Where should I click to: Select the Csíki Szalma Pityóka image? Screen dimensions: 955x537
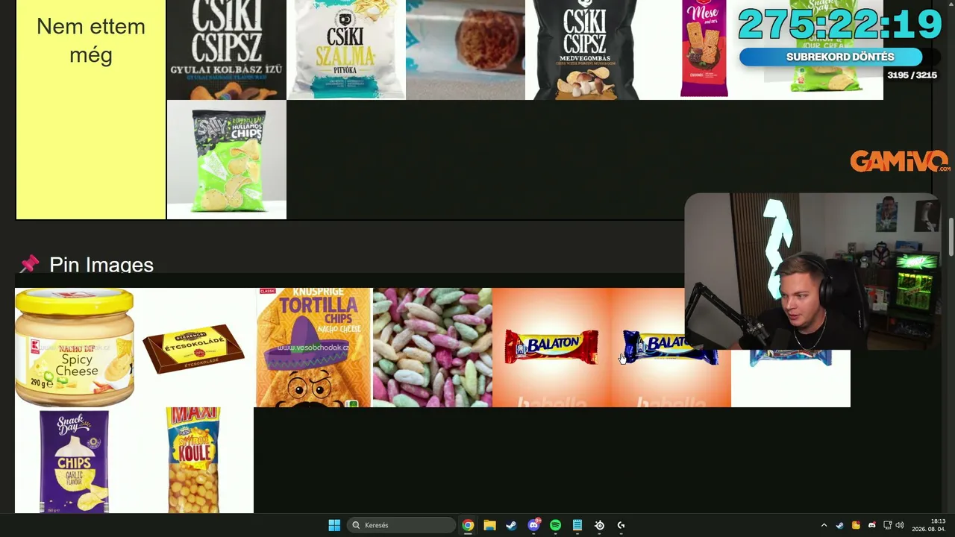point(346,49)
